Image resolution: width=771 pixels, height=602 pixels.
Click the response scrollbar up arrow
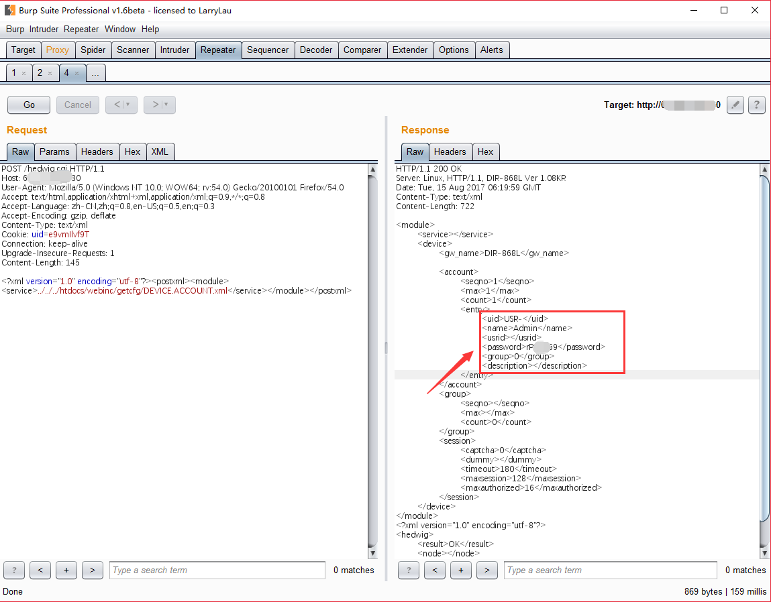[764, 169]
